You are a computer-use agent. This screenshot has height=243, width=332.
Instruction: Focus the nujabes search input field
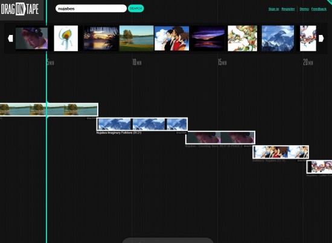pyautogui.click(x=91, y=8)
